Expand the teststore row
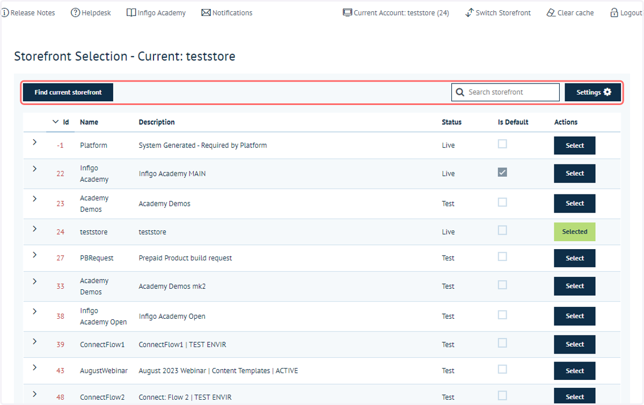The height and width of the screenshot is (405, 644). [34, 228]
